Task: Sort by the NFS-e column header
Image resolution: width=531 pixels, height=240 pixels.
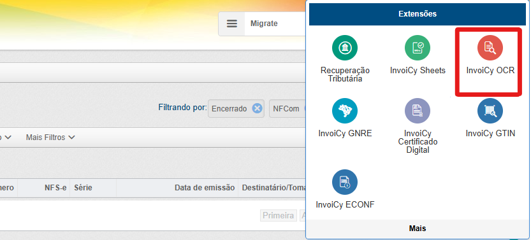Action: pos(55,188)
